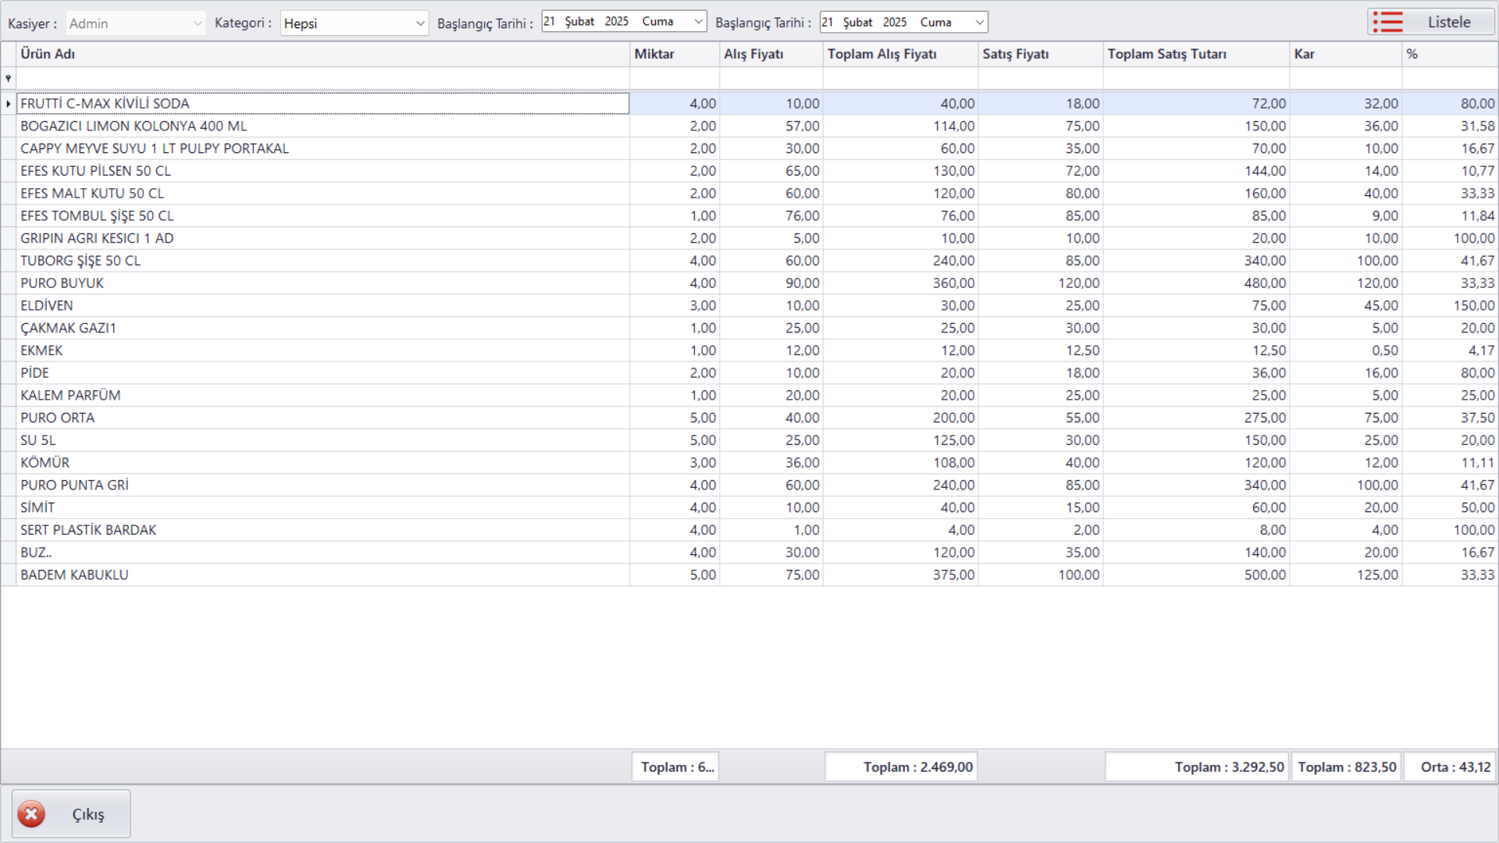Viewport: 1499px width, 843px height.
Task: Select row PİDE
Action: pyautogui.click(x=749, y=373)
